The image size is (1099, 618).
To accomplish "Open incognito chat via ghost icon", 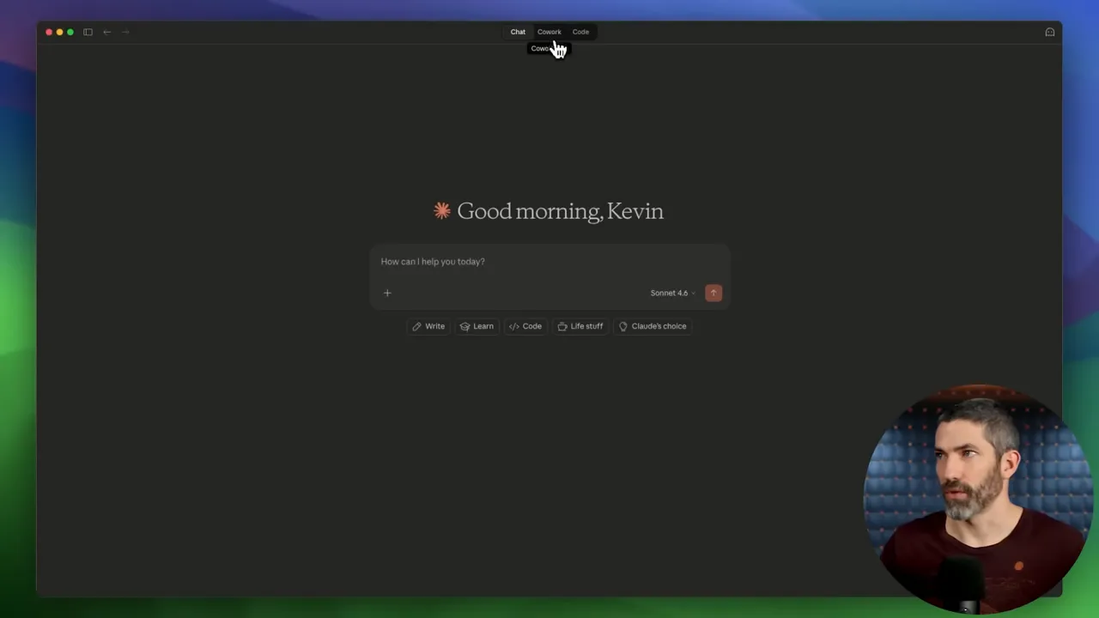I will click(x=1049, y=32).
